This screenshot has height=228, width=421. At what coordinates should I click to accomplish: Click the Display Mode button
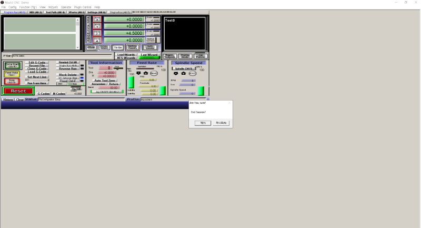click(185, 56)
